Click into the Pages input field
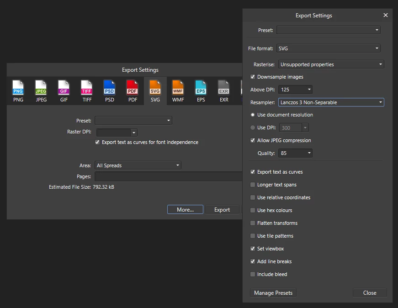 pos(169,176)
